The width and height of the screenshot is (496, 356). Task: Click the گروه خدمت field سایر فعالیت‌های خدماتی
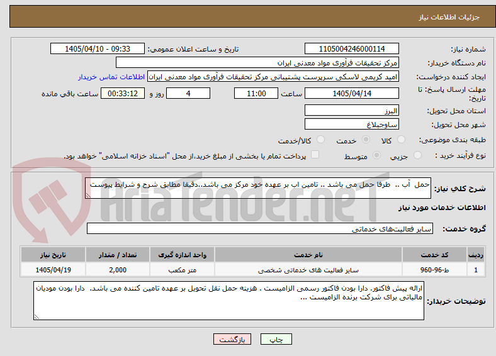point(260,228)
